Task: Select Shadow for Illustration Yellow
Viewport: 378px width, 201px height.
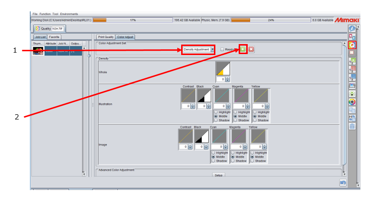Action: (x=255, y=120)
